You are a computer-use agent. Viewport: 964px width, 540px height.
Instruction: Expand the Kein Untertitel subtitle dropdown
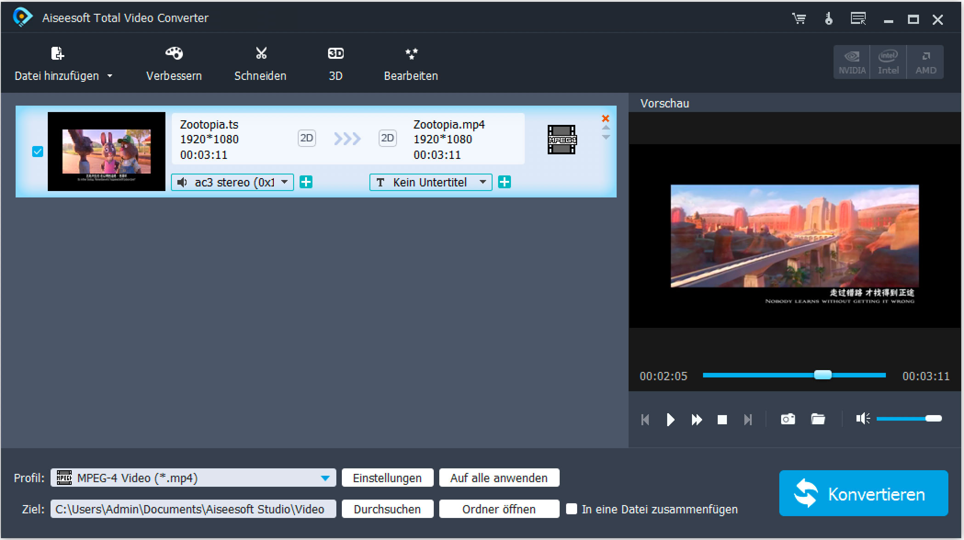[x=431, y=182]
